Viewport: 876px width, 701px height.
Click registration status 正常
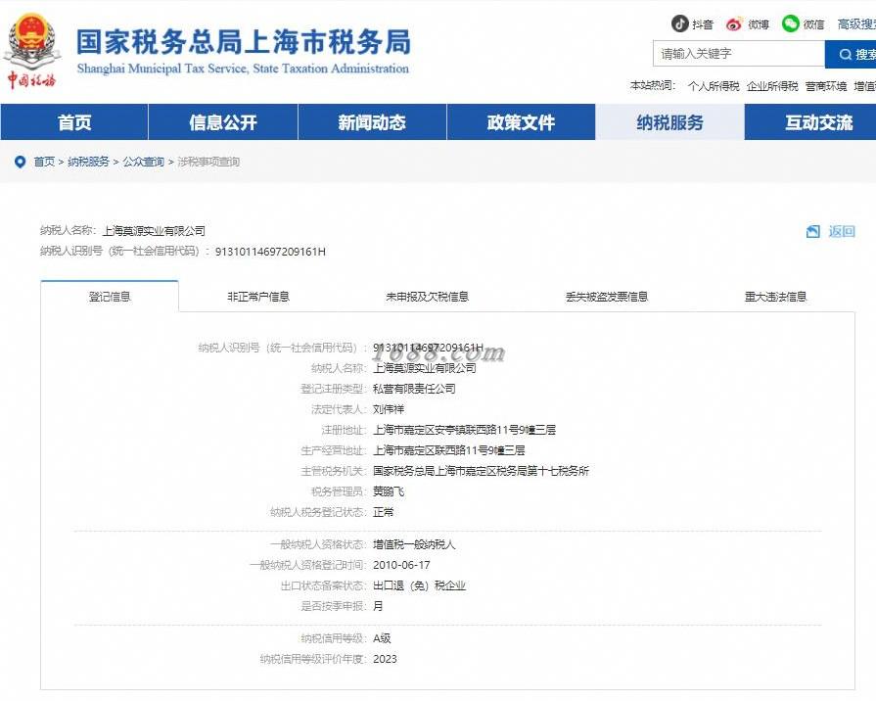point(384,512)
